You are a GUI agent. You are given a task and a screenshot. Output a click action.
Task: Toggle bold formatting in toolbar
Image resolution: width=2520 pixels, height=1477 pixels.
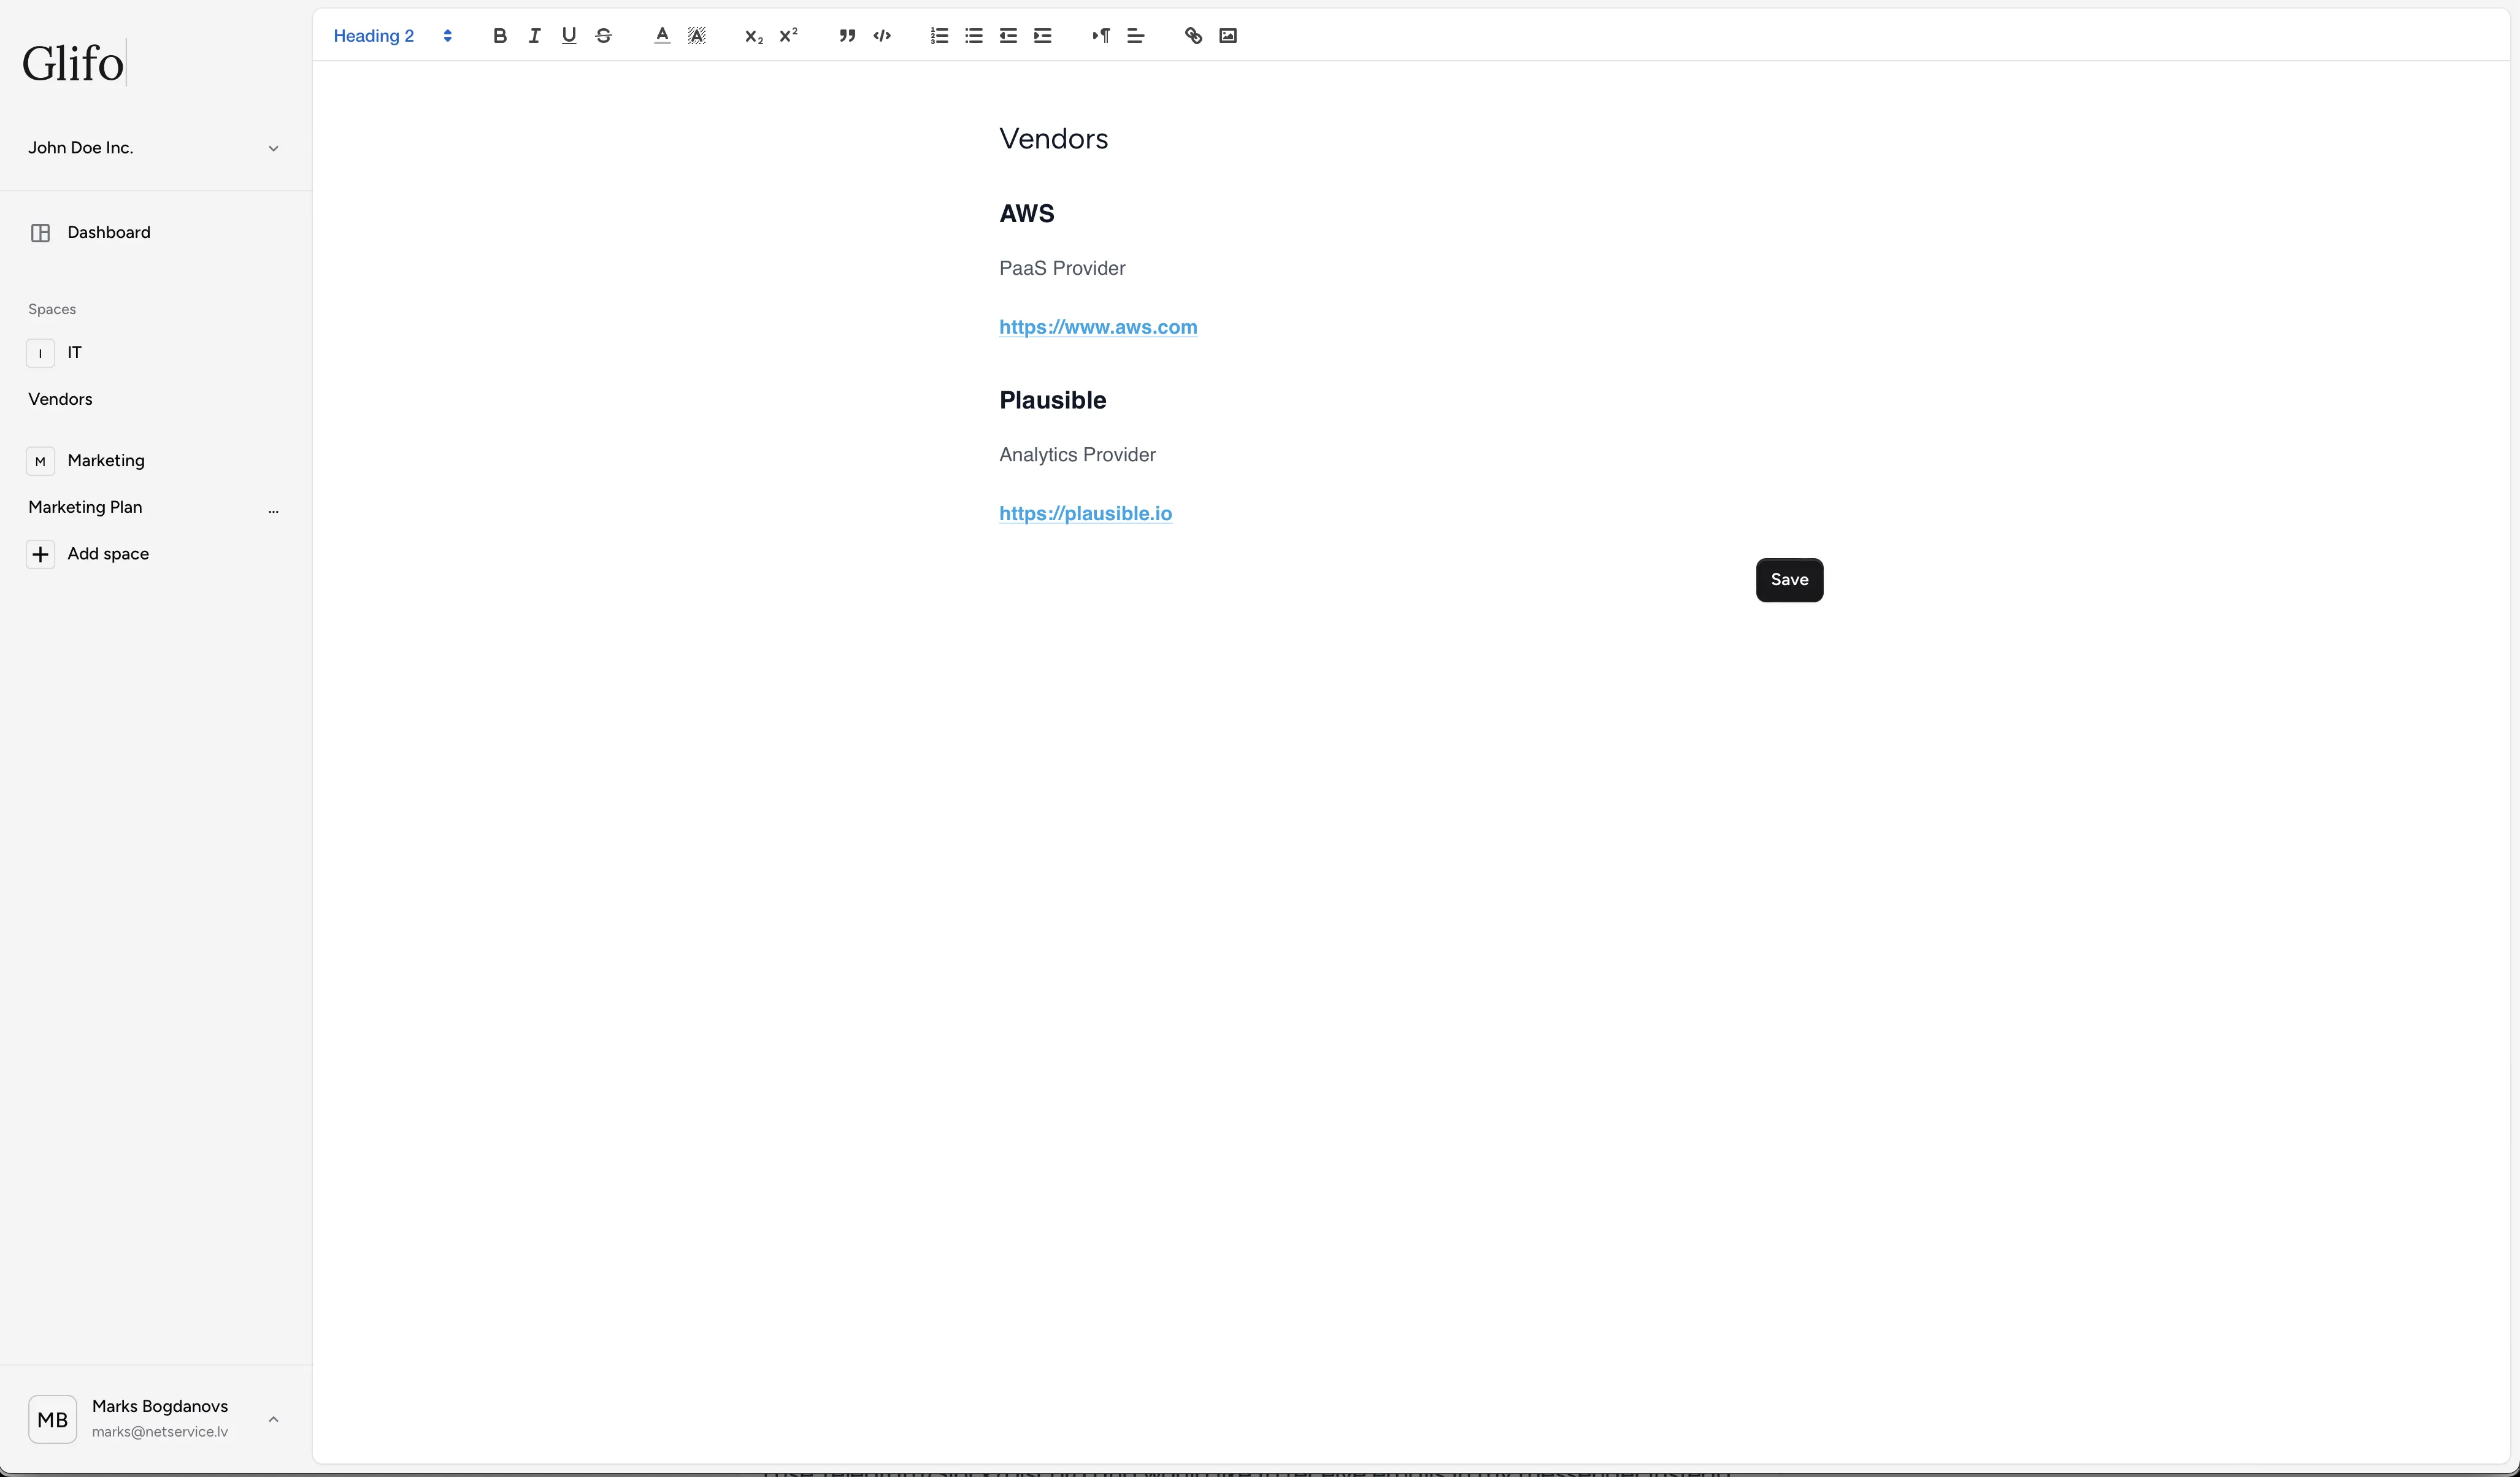pyautogui.click(x=500, y=36)
